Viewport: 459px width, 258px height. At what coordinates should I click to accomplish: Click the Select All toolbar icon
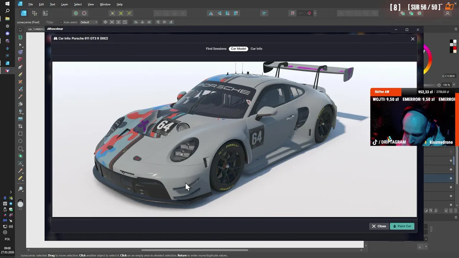(113, 13)
